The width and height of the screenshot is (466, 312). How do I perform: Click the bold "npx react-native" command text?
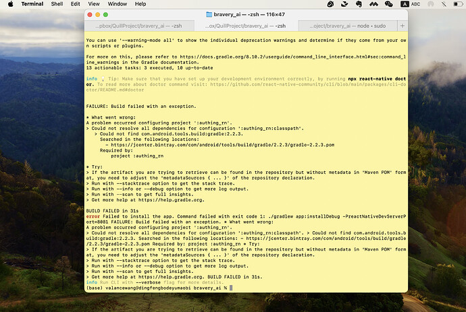pyautogui.click(x=370, y=79)
